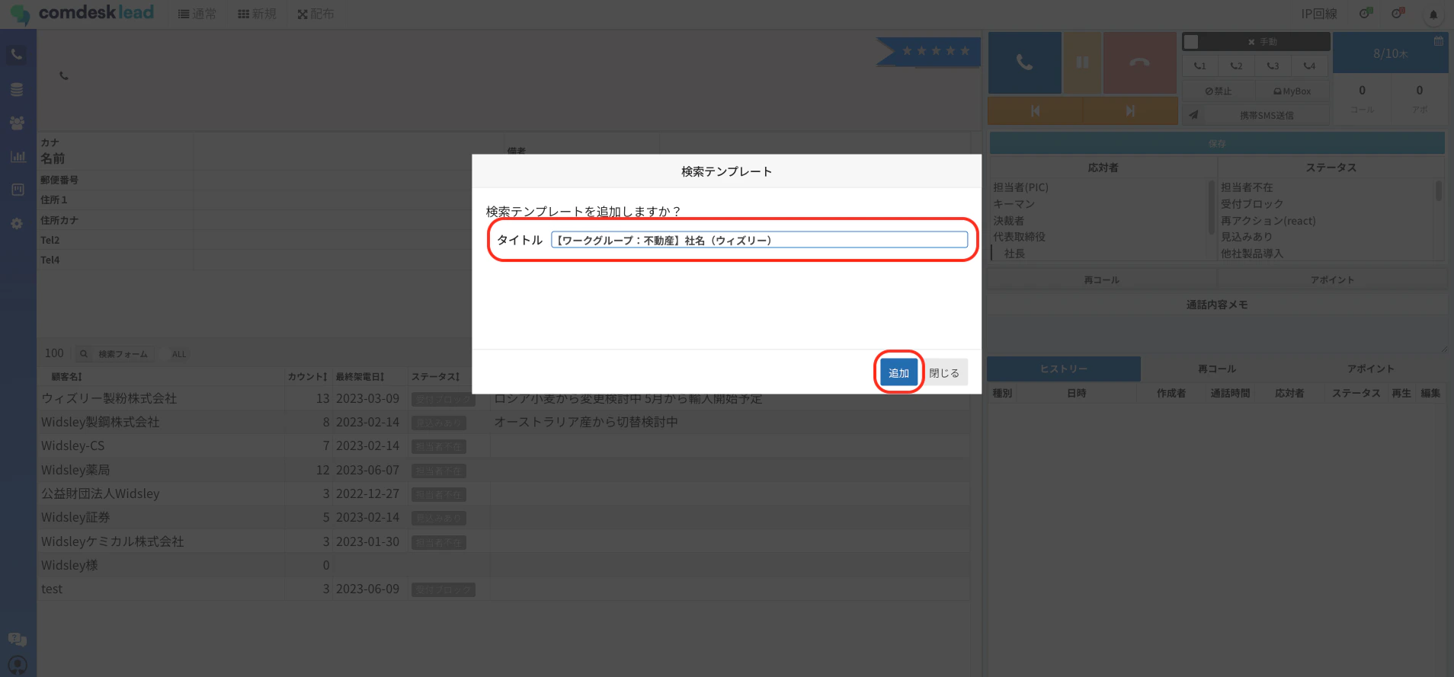Go to next customer record arrow

tap(1130, 110)
